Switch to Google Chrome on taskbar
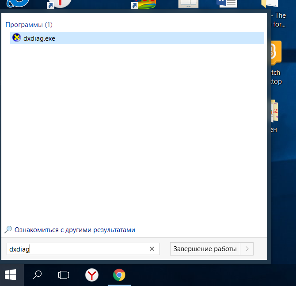 (119, 275)
